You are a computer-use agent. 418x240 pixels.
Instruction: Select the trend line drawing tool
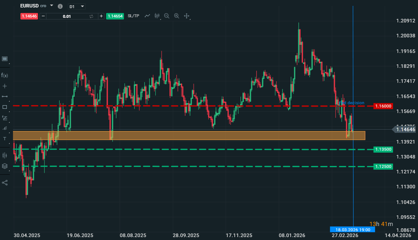click(x=5, y=96)
